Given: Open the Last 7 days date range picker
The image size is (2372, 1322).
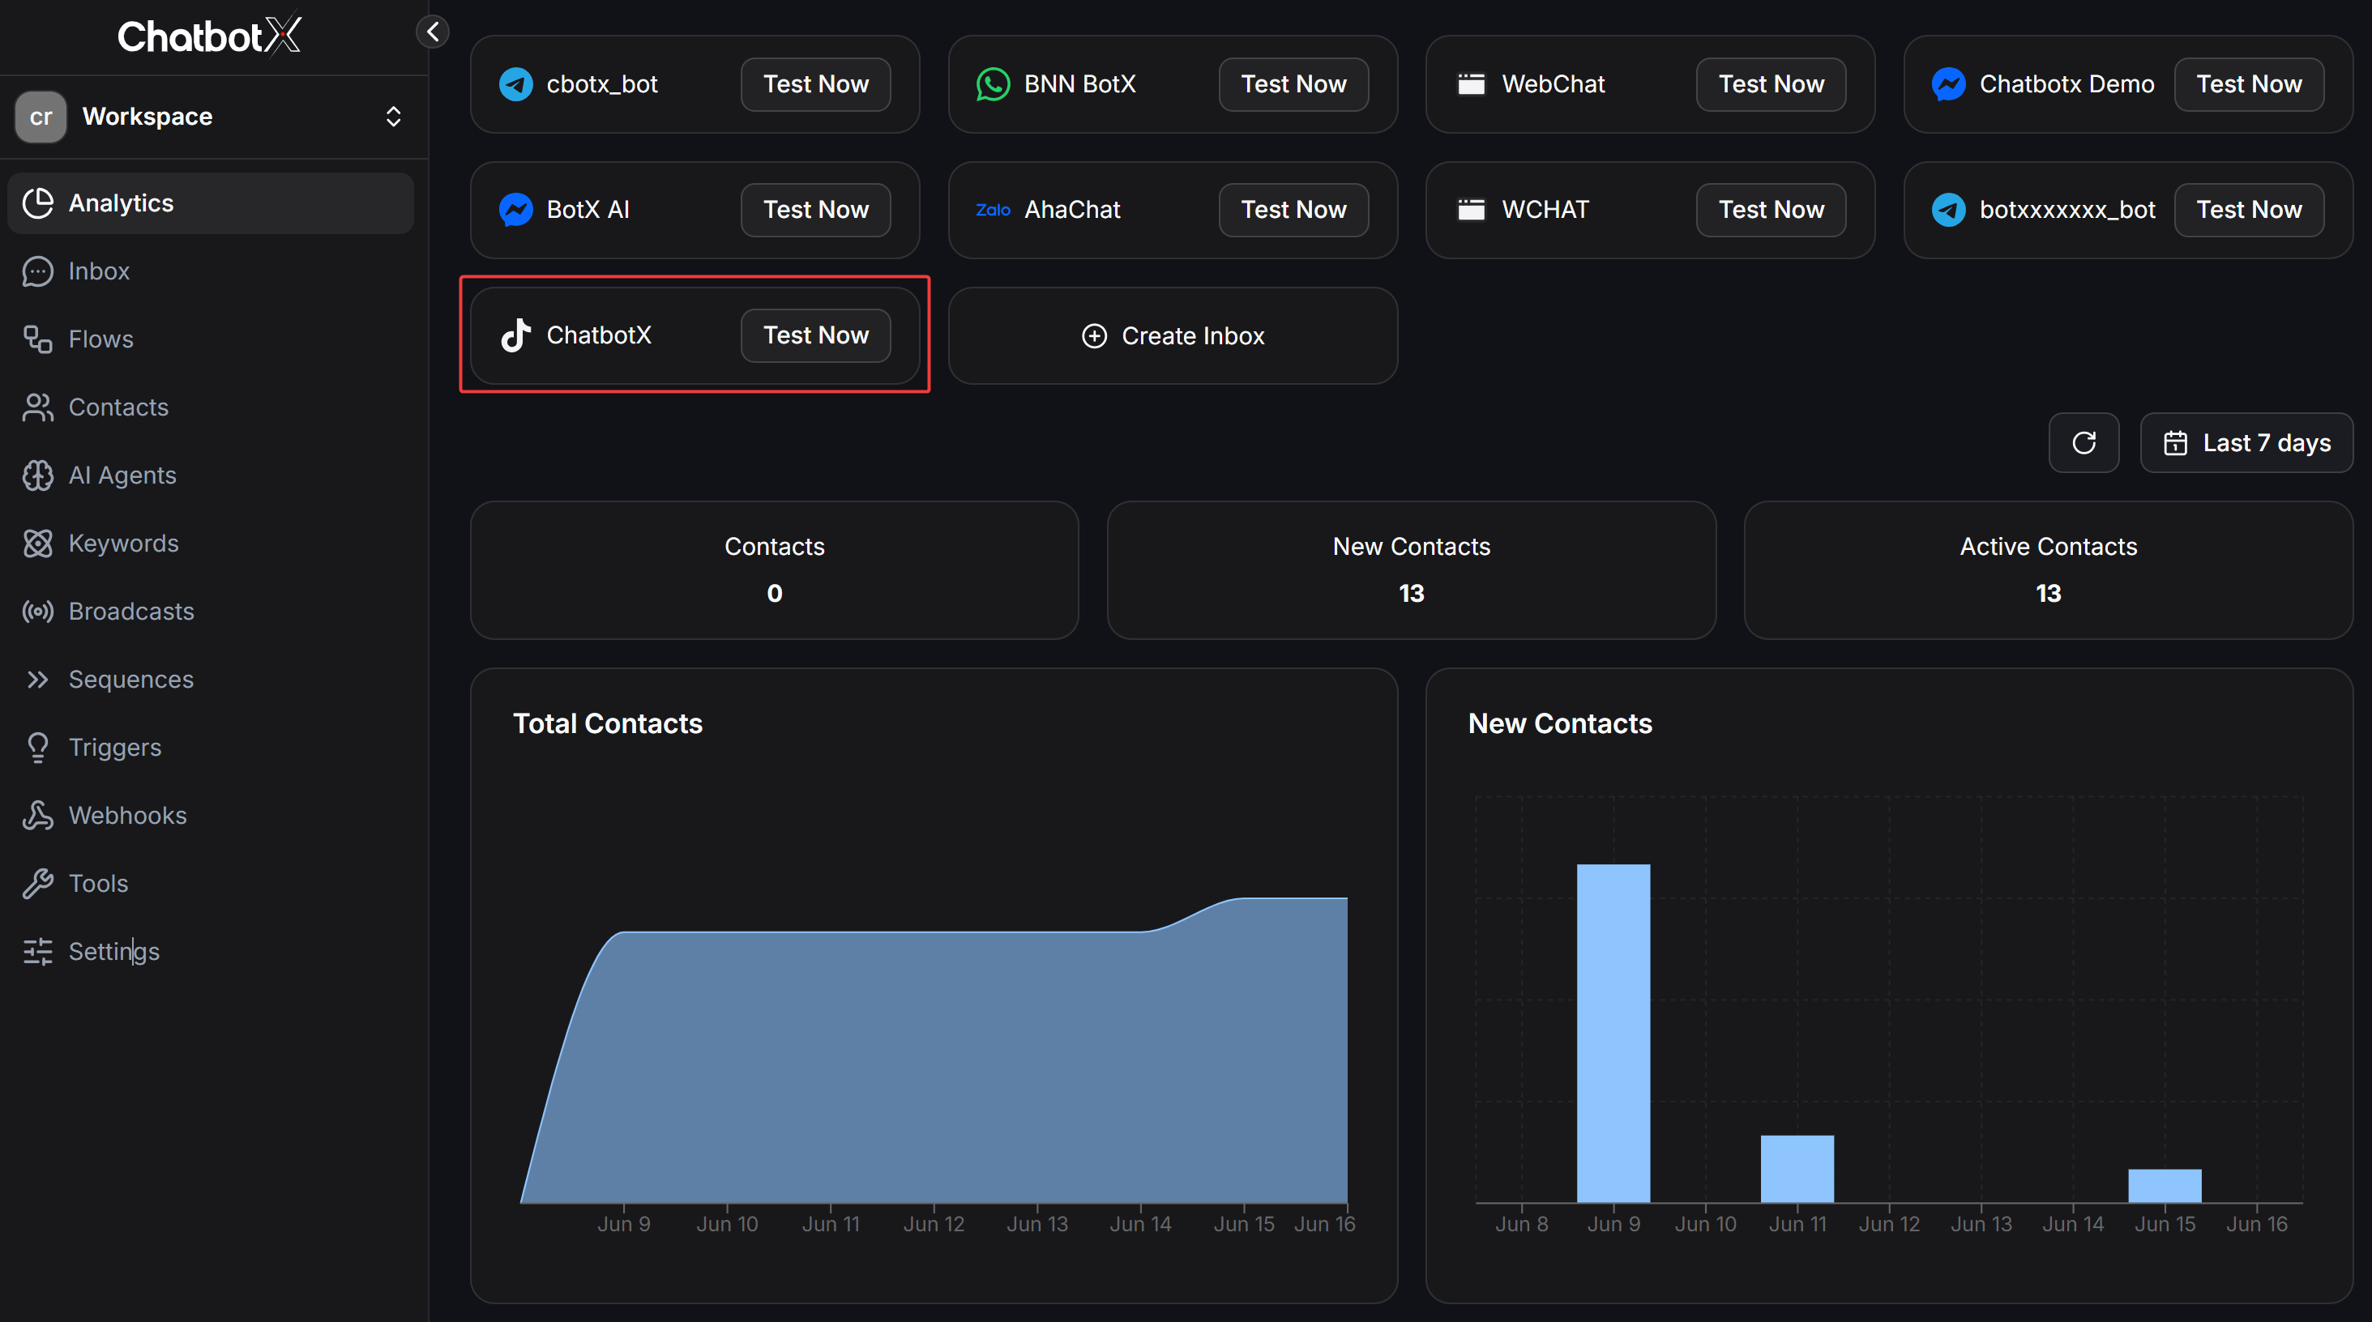Looking at the screenshot, I should click(2246, 443).
